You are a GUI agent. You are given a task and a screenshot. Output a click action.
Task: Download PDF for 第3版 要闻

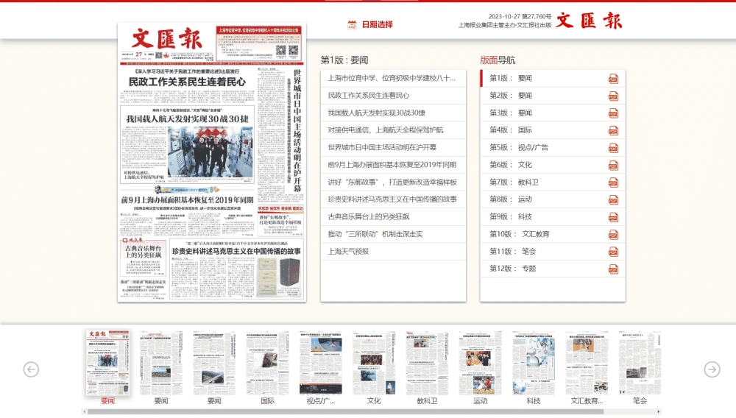pos(613,113)
